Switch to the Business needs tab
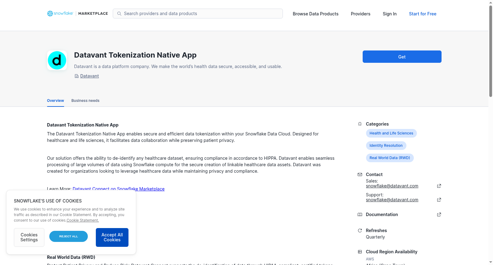 pos(85,101)
